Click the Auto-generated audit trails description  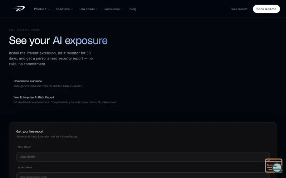coord(48,86)
